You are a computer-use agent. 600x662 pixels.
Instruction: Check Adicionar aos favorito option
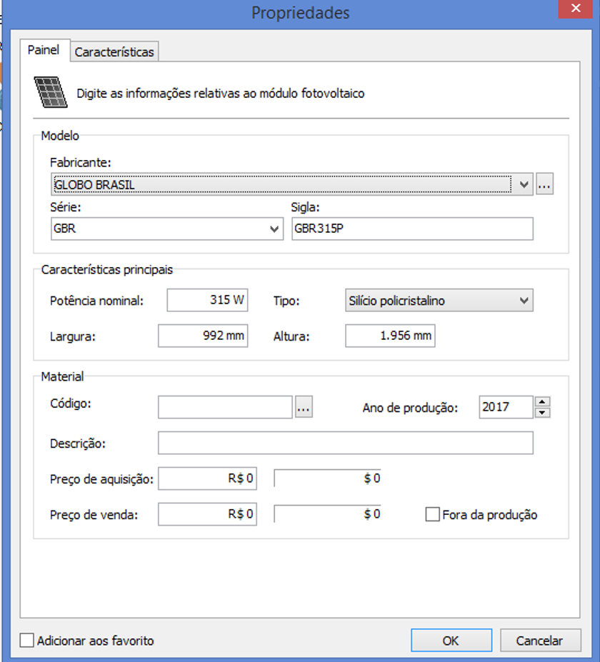tap(27, 641)
